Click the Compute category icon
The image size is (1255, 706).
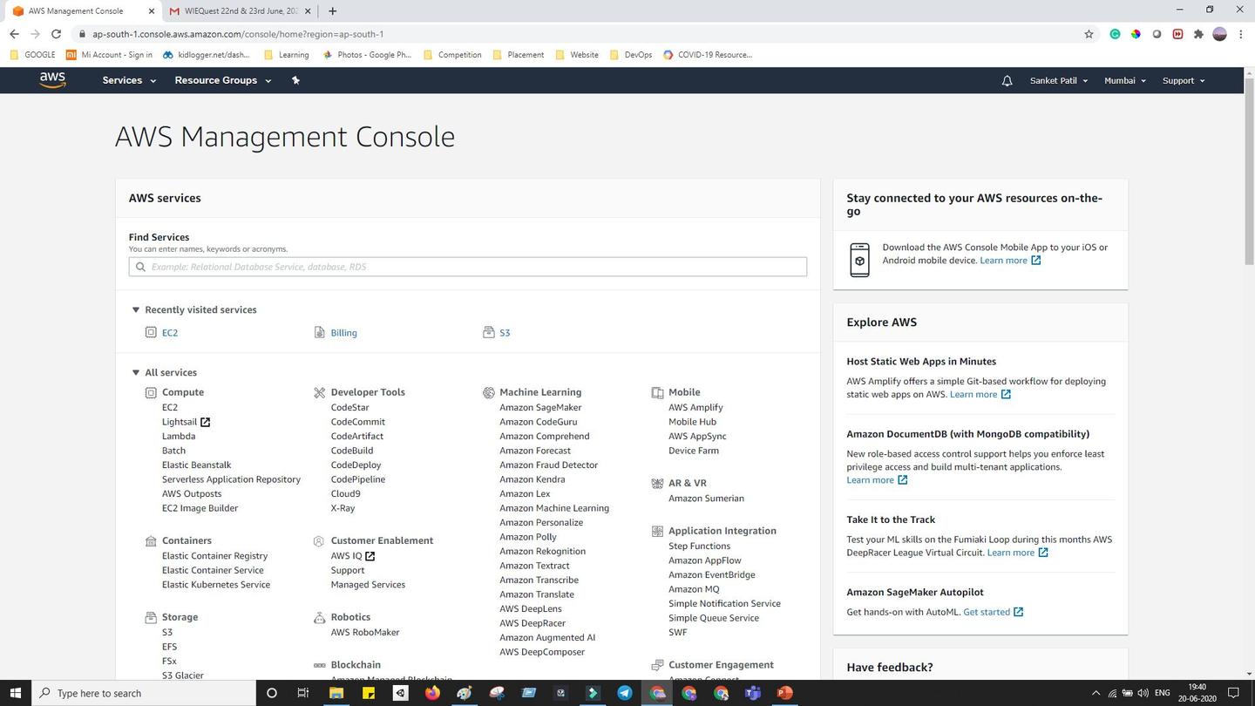click(151, 392)
